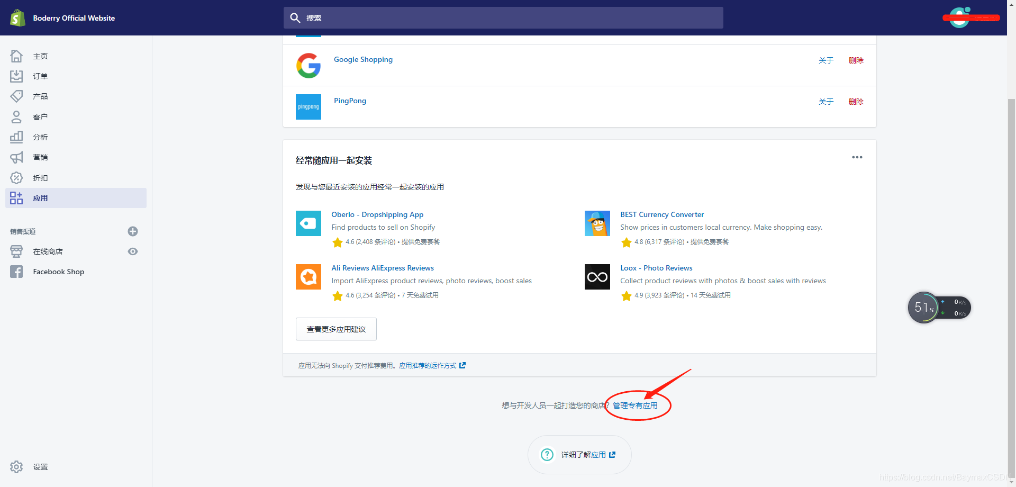
Task: Focus the 搜索 search field
Action: click(503, 18)
